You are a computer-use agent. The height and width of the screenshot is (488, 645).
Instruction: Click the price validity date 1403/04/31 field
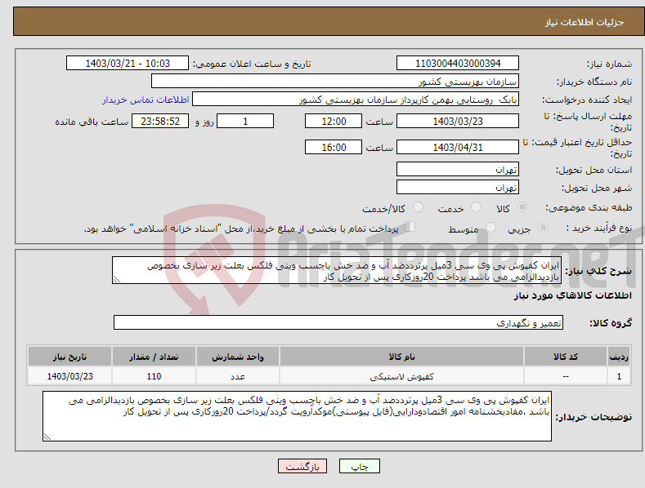point(458,147)
